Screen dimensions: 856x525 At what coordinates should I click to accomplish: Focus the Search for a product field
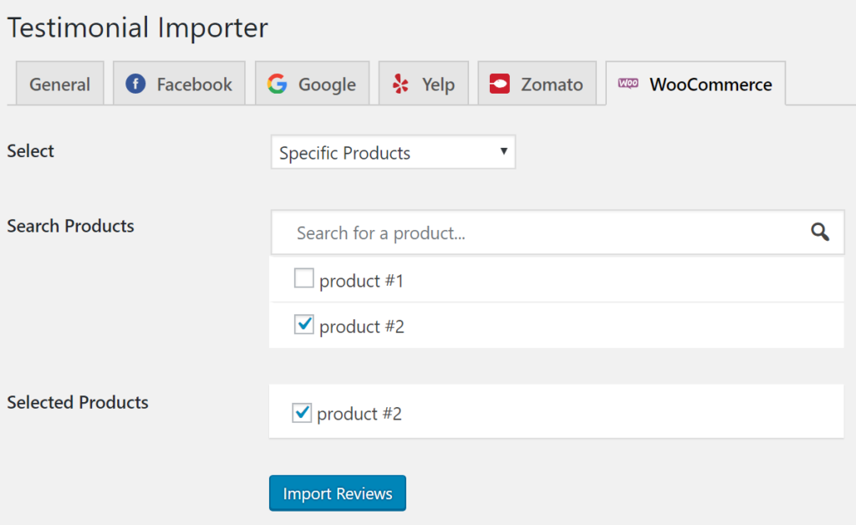point(558,232)
